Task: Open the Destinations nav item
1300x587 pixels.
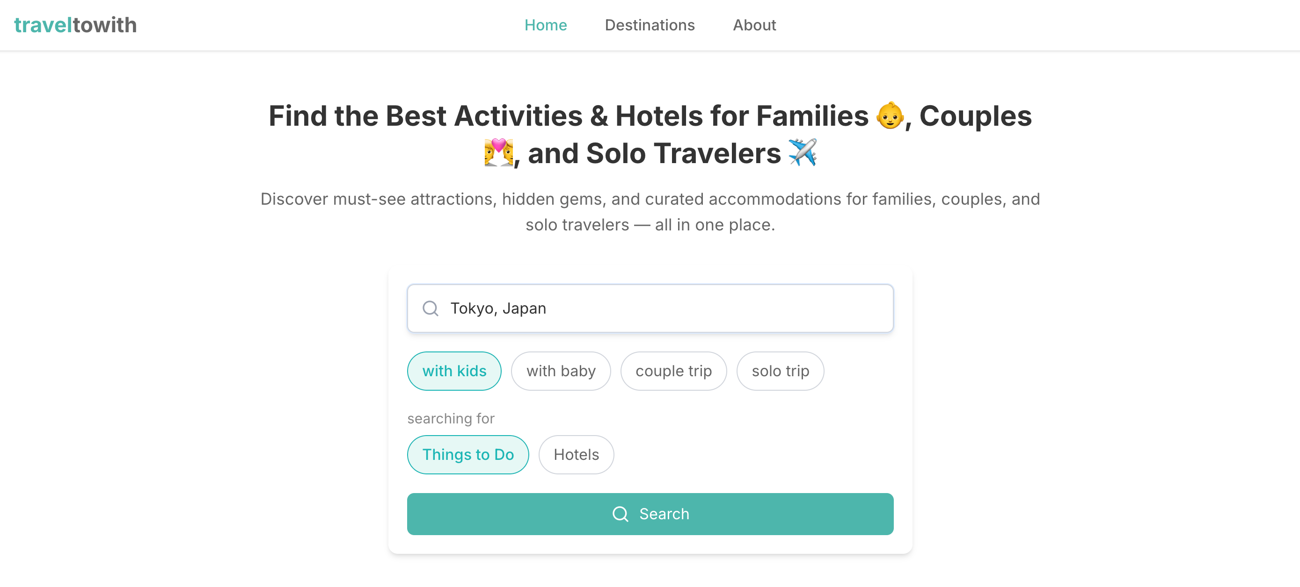Action: [650, 25]
